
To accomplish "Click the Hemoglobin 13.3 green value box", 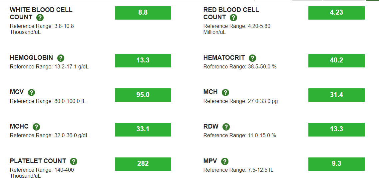I will pyautogui.click(x=143, y=60).
